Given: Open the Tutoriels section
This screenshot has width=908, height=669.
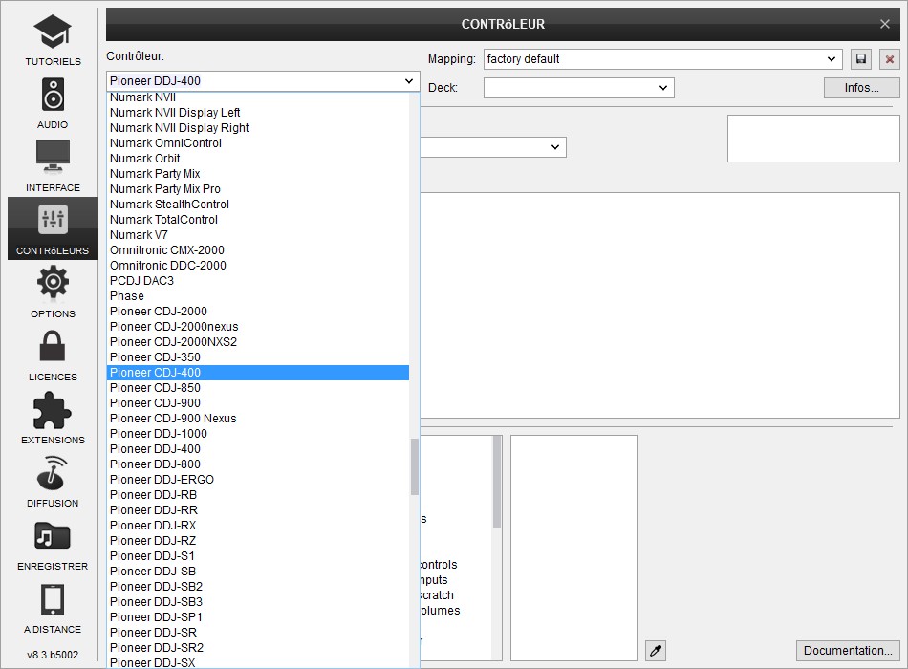Looking at the screenshot, I should pyautogui.click(x=53, y=39).
